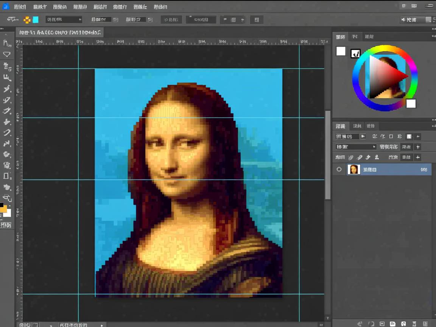This screenshot has width=436, height=327.
Task: Select the rectangle shape tool in the left toolbar
Action: (7, 176)
